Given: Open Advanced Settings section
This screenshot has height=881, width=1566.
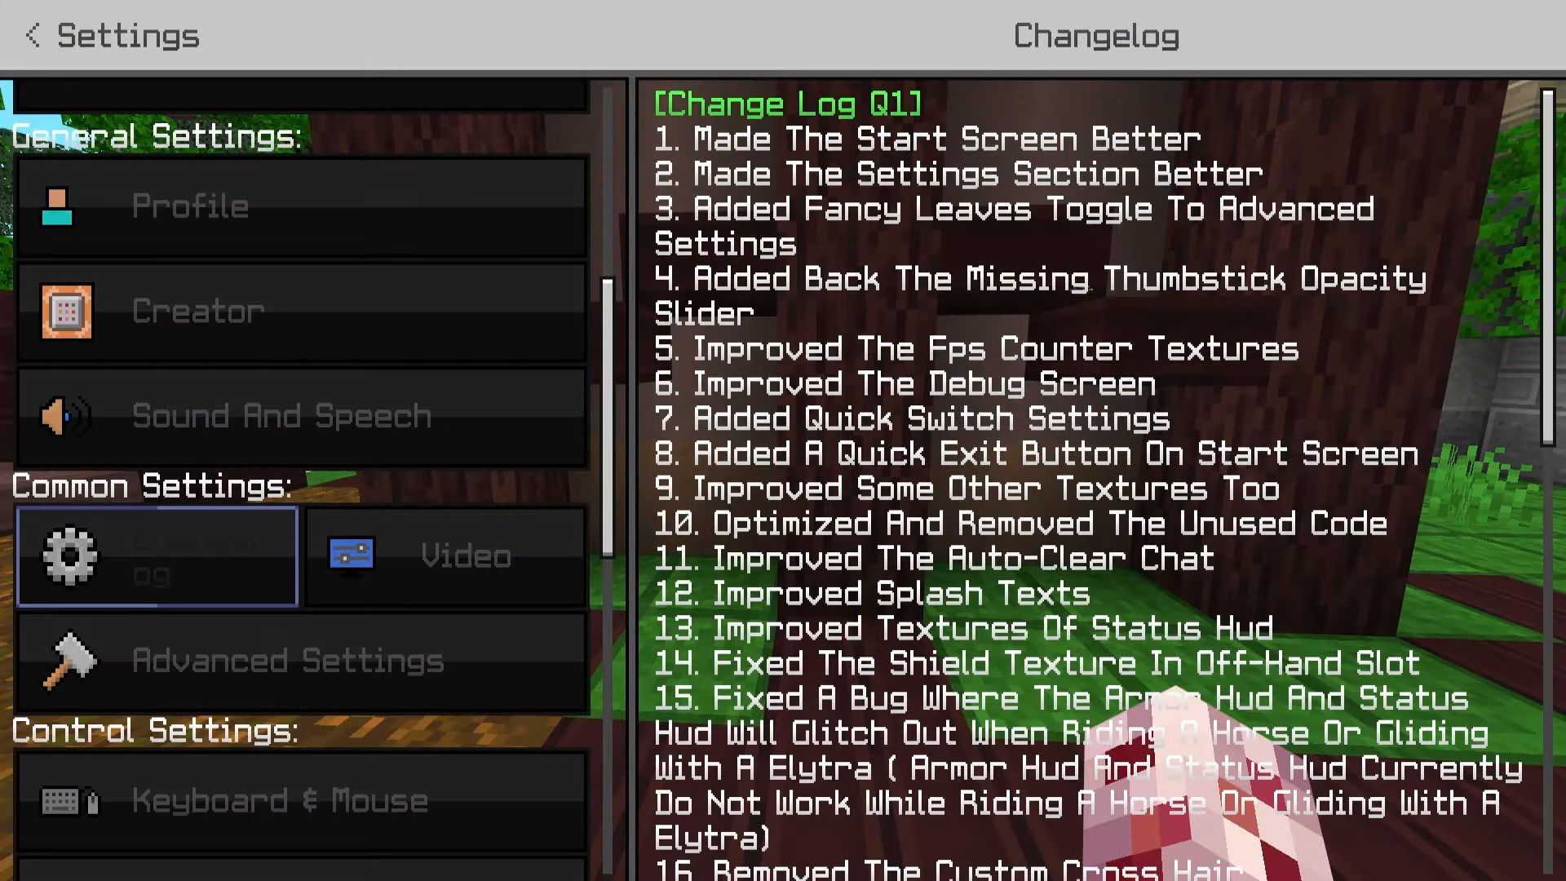Looking at the screenshot, I should pyautogui.click(x=302, y=662).
